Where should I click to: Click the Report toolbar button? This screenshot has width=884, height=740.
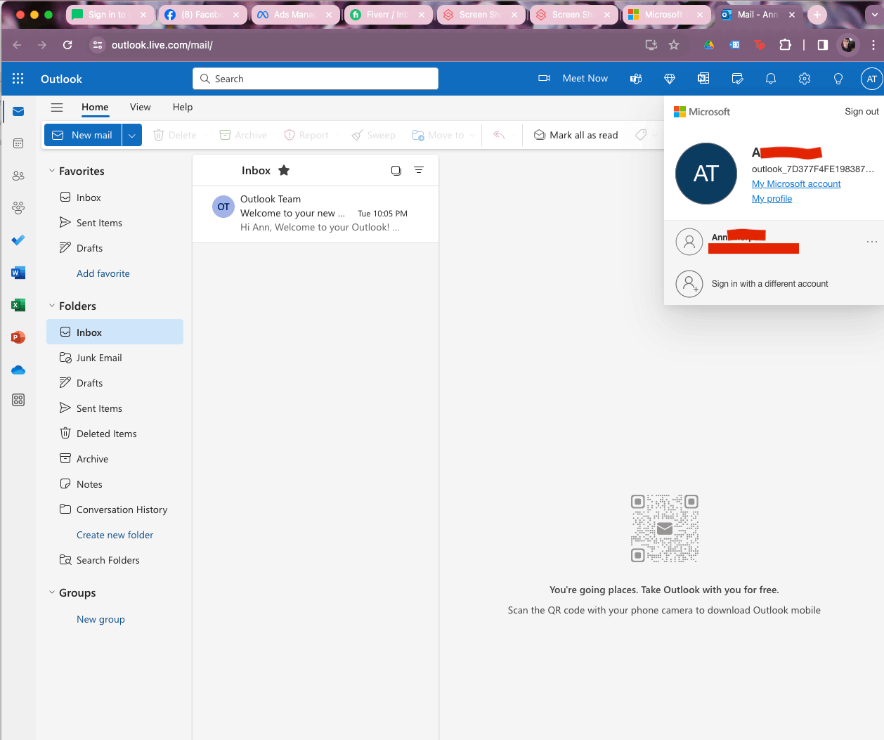tap(306, 135)
